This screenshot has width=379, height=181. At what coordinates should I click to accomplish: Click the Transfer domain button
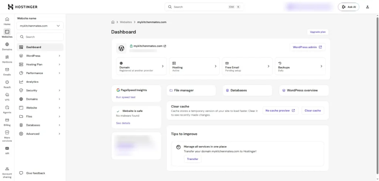pyautogui.click(x=192, y=159)
